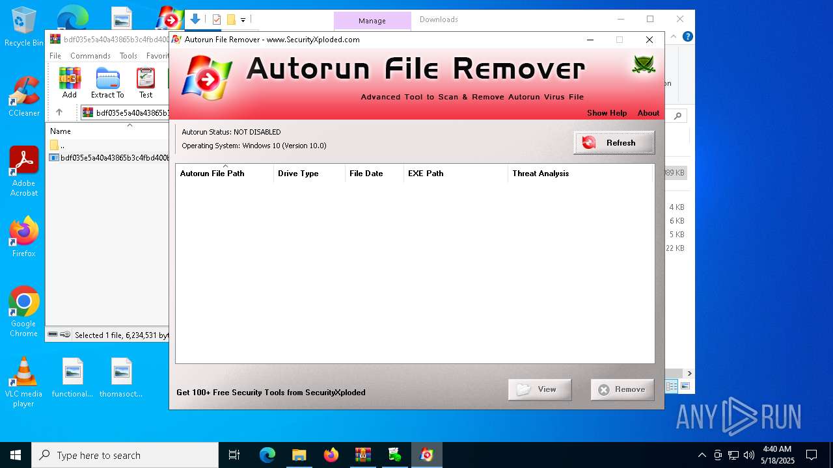The height and width of the screenshot is (468, 833).
Task: Open the Windows Start menu
Action: [16, 455]
